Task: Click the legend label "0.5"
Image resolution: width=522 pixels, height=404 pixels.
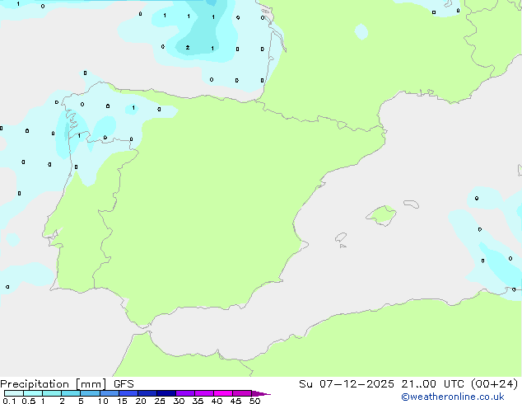Action: [29, 401]
